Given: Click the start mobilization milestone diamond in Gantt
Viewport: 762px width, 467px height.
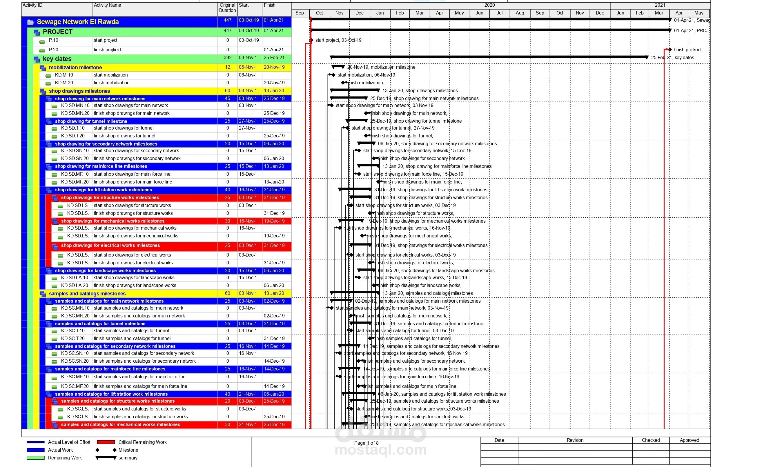Looking at the screenshot, I should click(333, 75).
